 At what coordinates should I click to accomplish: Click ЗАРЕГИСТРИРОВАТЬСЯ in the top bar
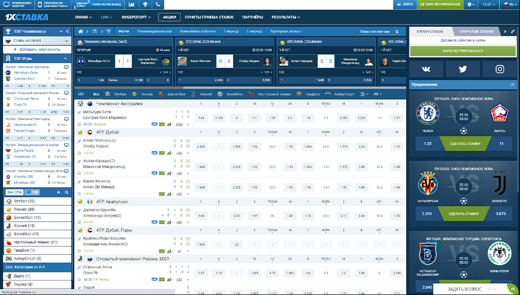(x=440, y=4)
